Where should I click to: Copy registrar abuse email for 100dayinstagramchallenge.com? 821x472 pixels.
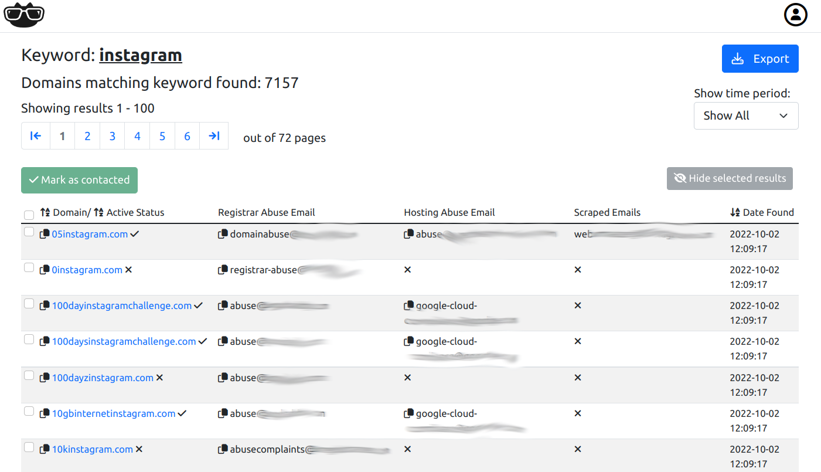223,306
